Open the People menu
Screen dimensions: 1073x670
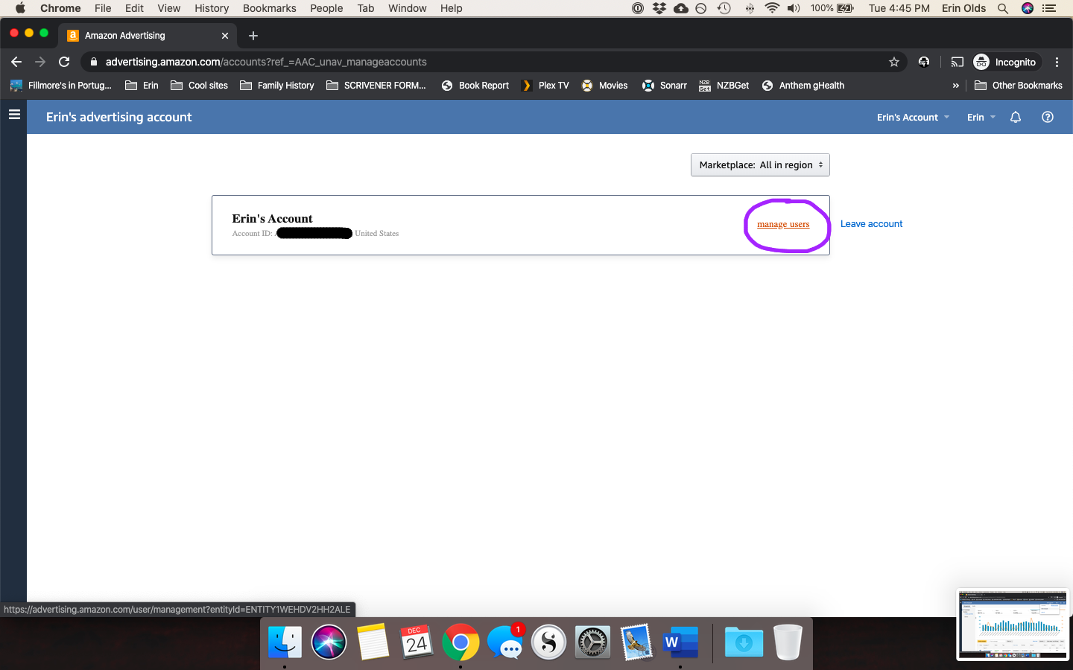[326, 8]
